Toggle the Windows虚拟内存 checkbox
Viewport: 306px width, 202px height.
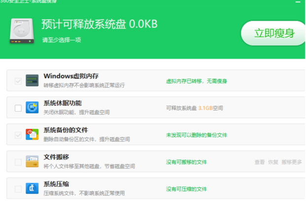(18, 81)
